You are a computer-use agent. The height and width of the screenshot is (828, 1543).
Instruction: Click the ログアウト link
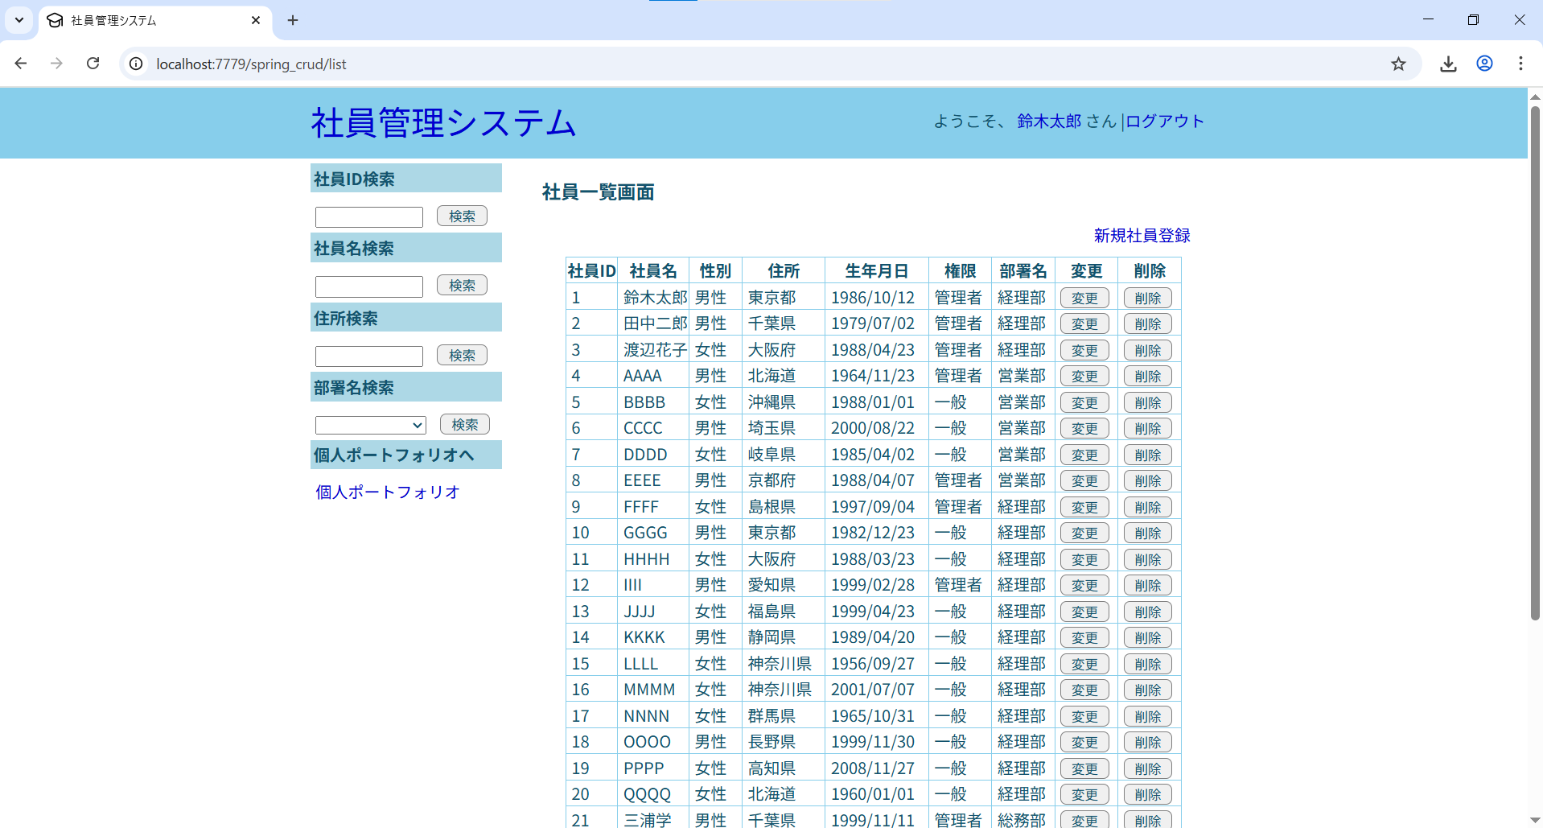coord(1164,122)
